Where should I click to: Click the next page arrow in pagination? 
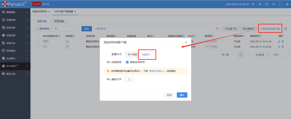(249, 55)
